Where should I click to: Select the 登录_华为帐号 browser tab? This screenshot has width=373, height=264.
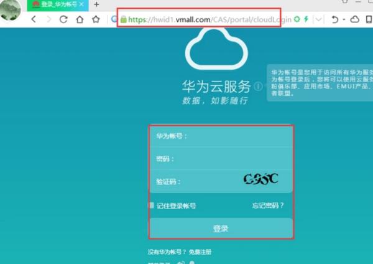(58, 5)
